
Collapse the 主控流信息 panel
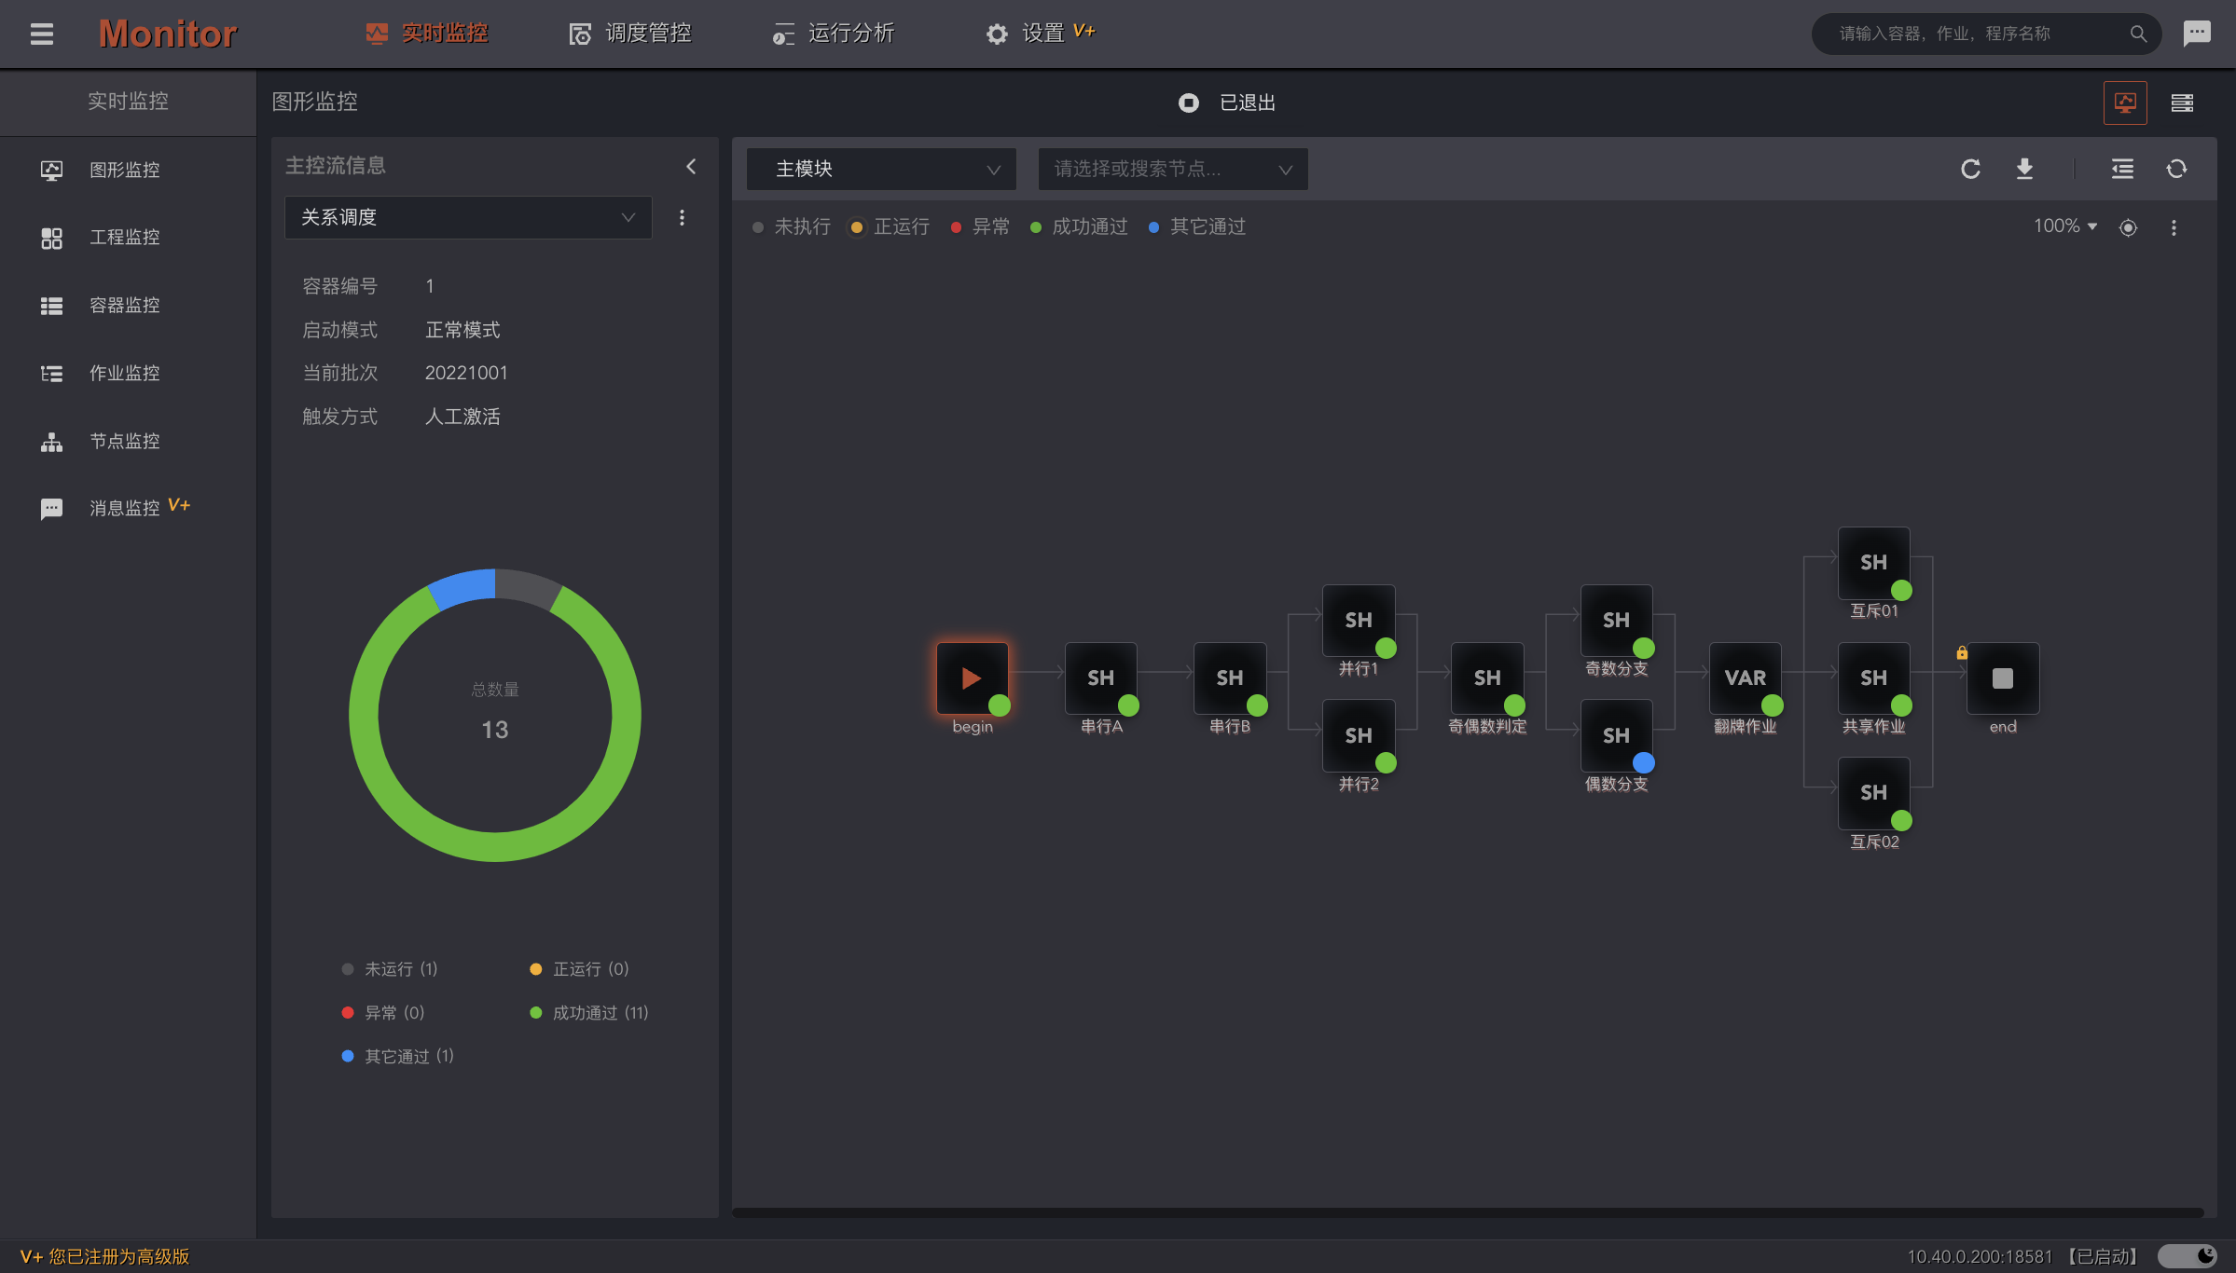691,166
